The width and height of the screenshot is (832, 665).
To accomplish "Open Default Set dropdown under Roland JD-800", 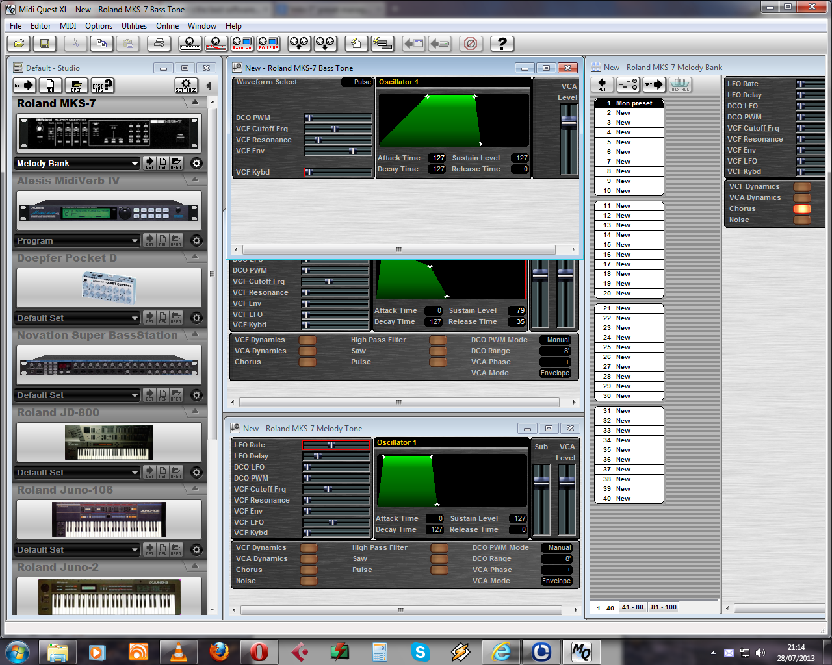I will (x=77, y=472).
